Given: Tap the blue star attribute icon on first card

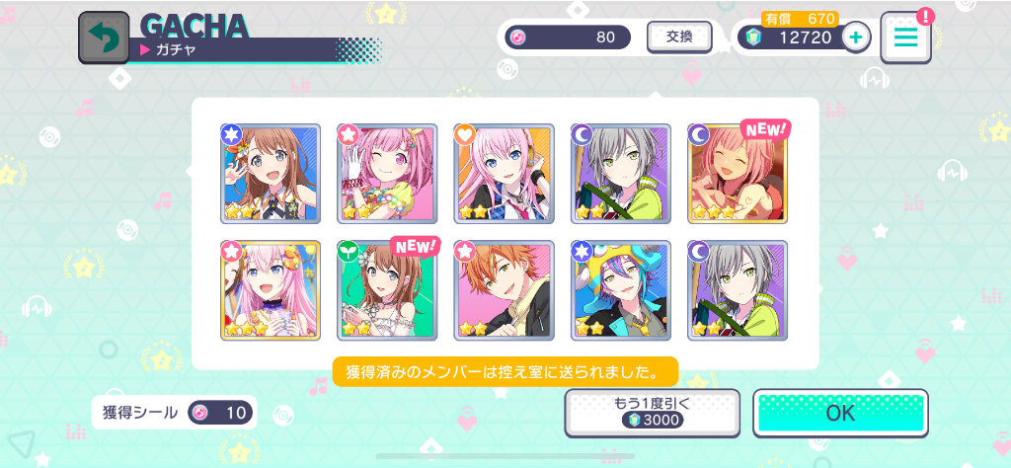Looking at the screenshot, I should 230,134.
